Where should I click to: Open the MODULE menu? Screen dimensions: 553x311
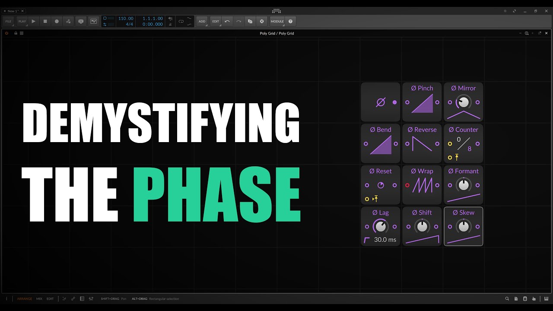tap(277, 21)
